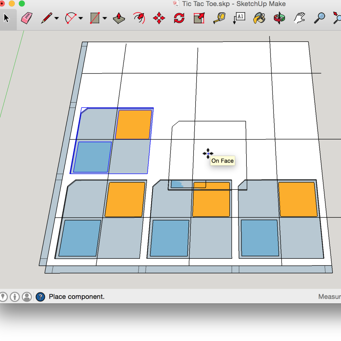The image size is (341, 341).
Task: Activate the Rotate tool
Action: (x=179, y=18)
